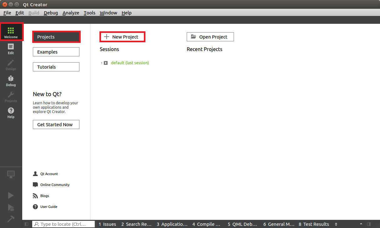Viewport: 380px width, 228px height.
Task: Click the green Run play button
Action: point(11,195)
